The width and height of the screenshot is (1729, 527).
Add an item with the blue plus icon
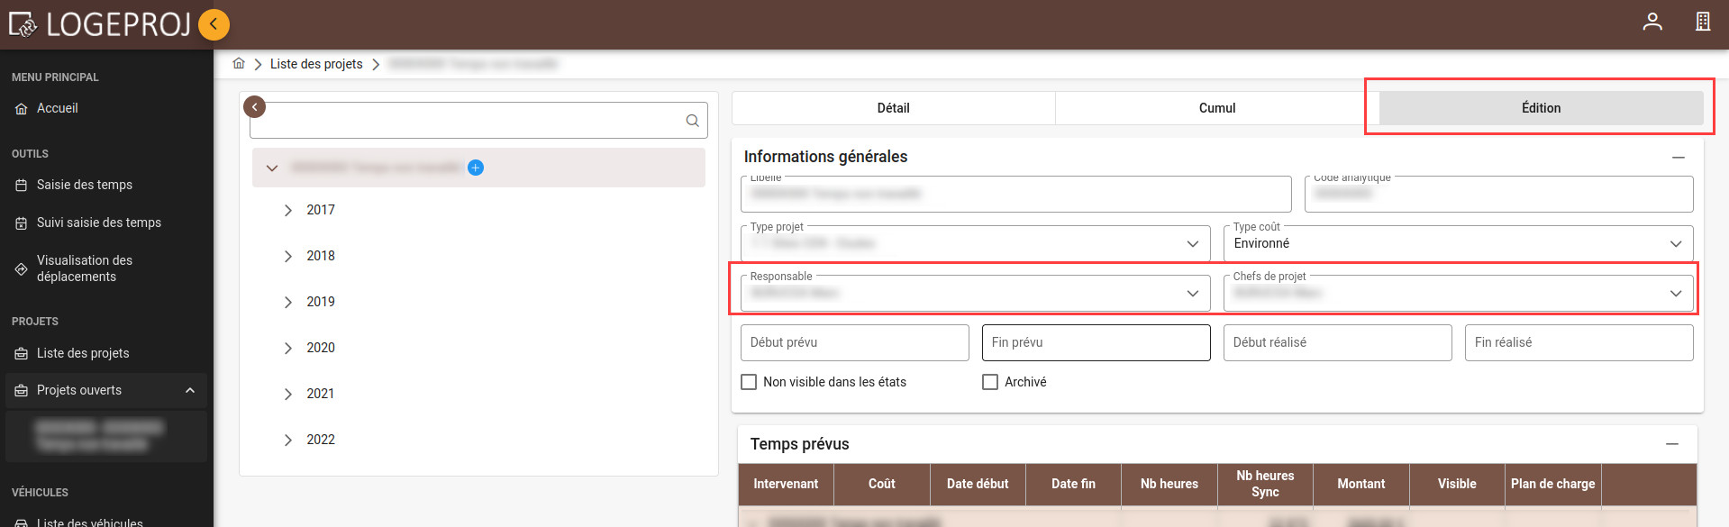476,168
